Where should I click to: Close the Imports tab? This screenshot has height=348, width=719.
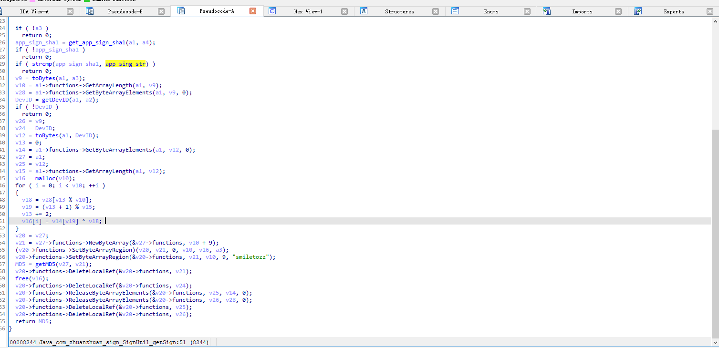(618, 11)
